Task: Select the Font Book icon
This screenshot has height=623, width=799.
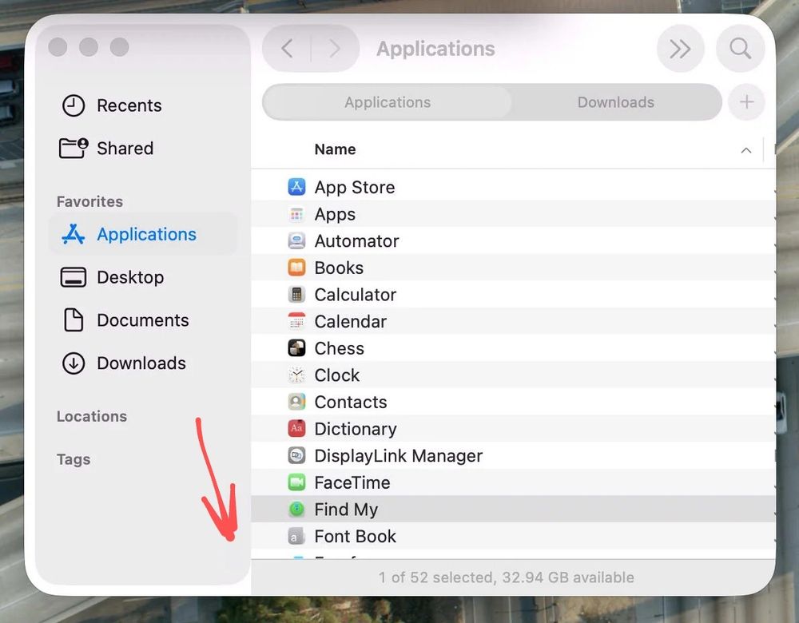Action: (x=296, y=536)
